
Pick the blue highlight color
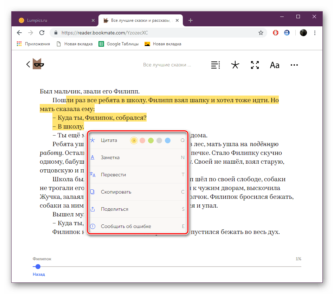point(168,141)
